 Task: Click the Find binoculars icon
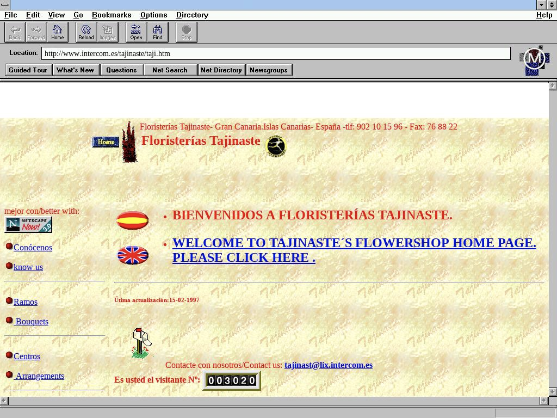[x=158, y=32]
